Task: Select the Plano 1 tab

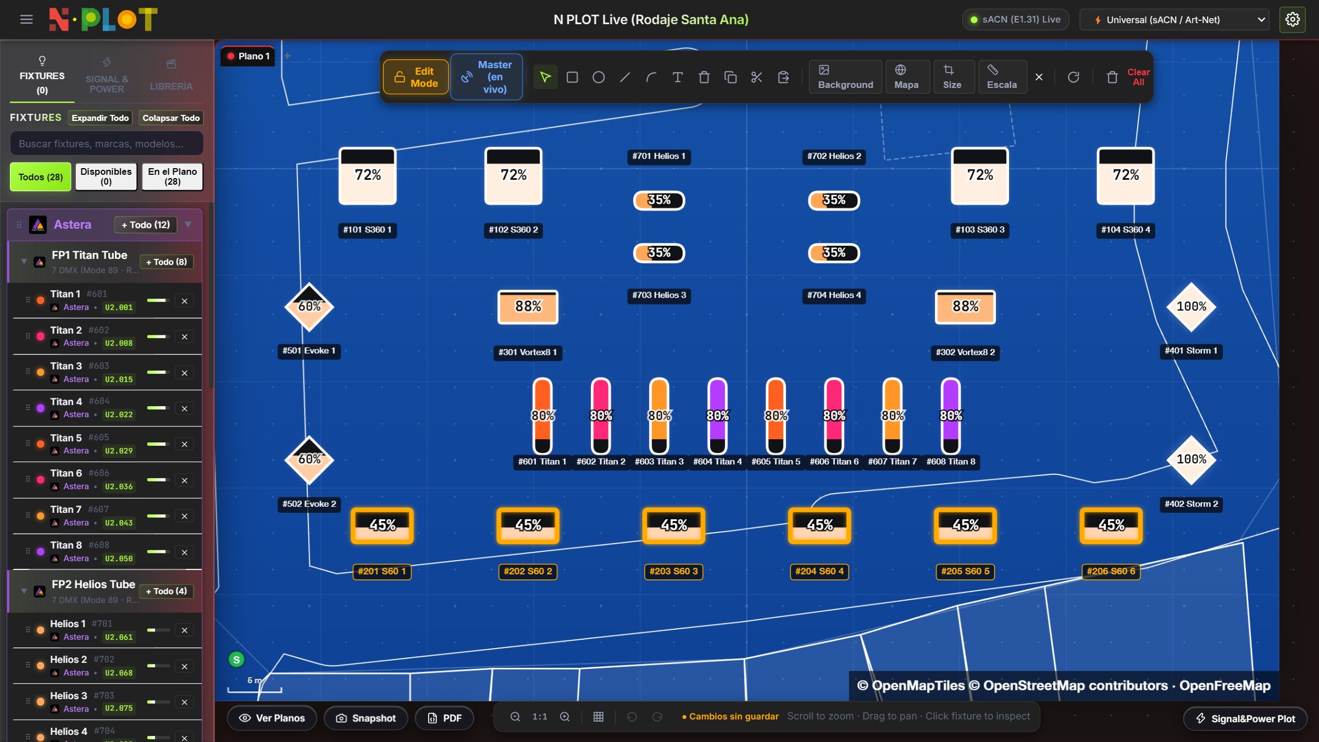Action: (248, 56)
